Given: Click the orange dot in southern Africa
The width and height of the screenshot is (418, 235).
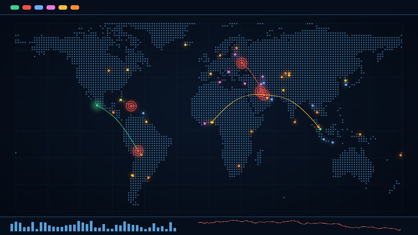Looking at the screenshot, I should (x=239, y=166).
